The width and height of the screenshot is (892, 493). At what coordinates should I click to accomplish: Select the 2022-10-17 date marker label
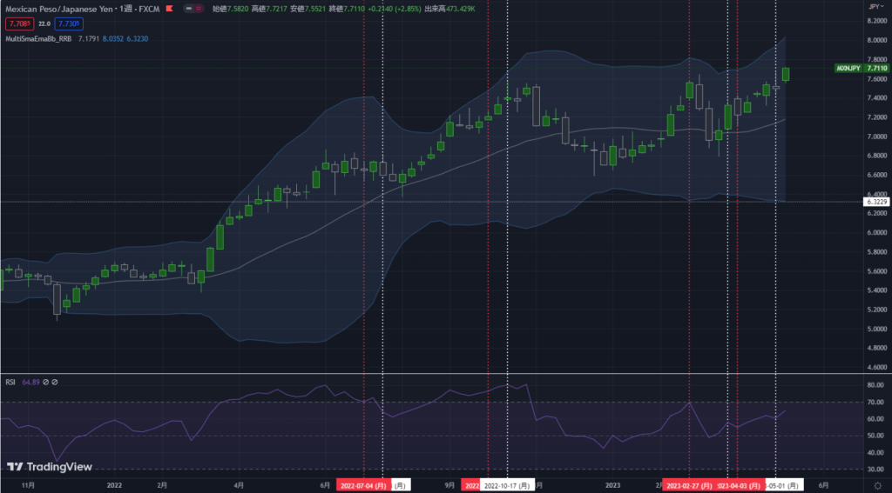click(x=509, y=485)
